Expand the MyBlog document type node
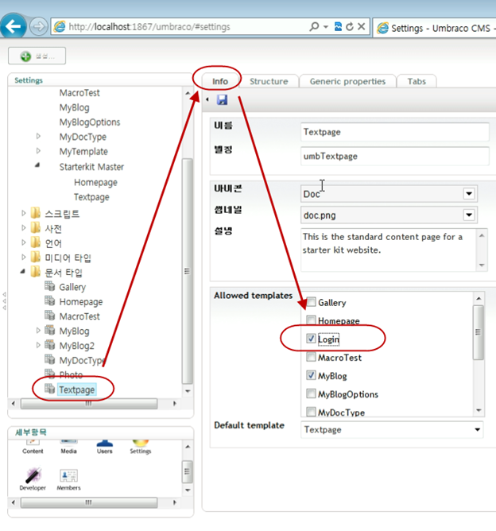Screen dimensions: 496x531 coord(38,330)
